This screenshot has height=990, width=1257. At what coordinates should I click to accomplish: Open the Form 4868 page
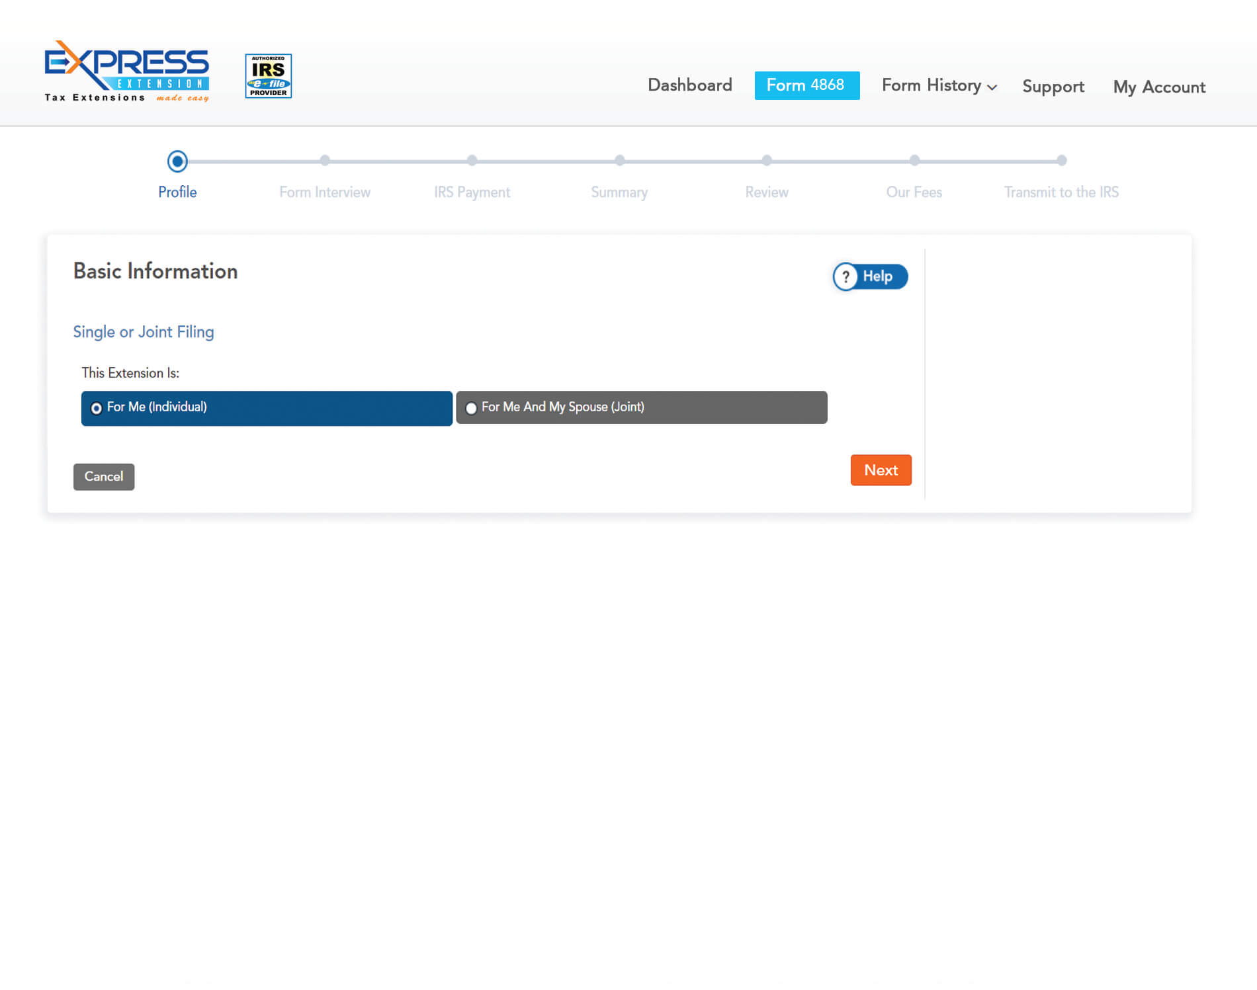click(807, 85)
